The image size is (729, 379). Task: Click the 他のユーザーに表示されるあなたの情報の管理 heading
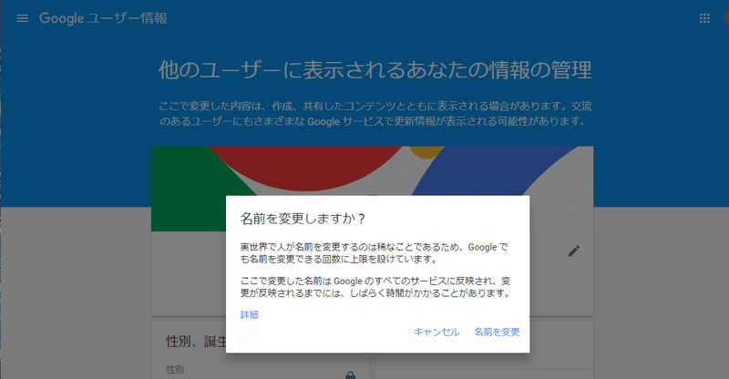(375, 70)
